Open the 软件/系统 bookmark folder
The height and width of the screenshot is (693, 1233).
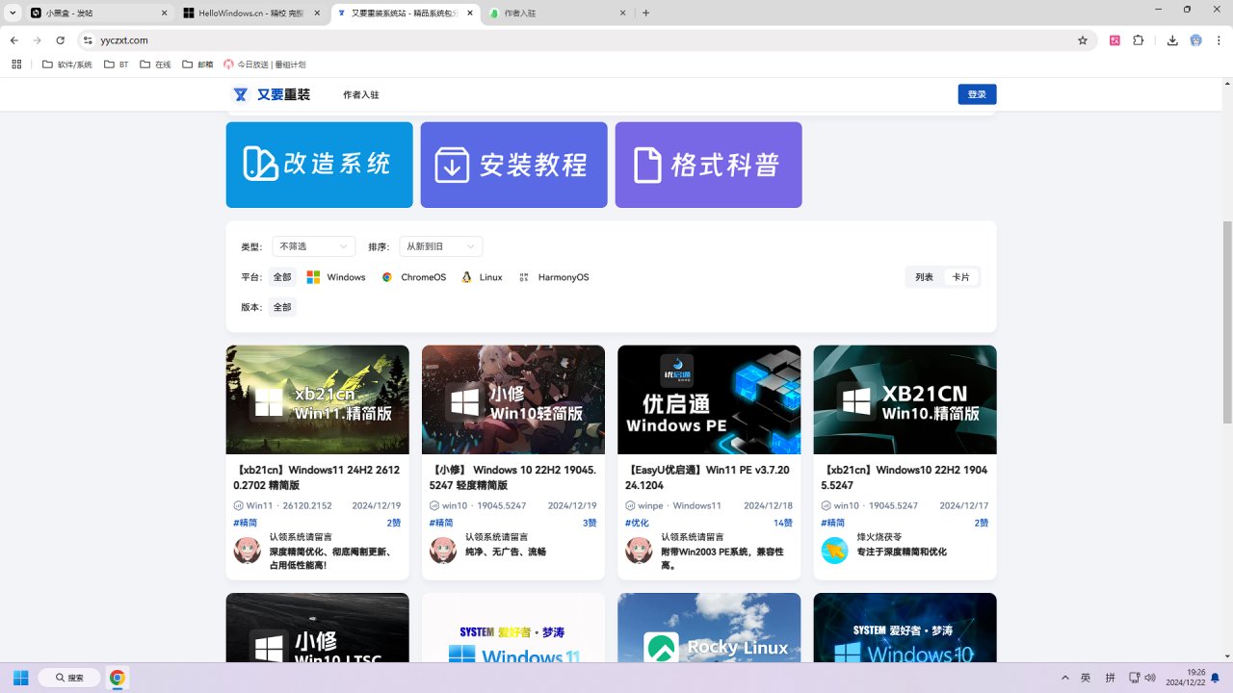click(x=67, y=64)
